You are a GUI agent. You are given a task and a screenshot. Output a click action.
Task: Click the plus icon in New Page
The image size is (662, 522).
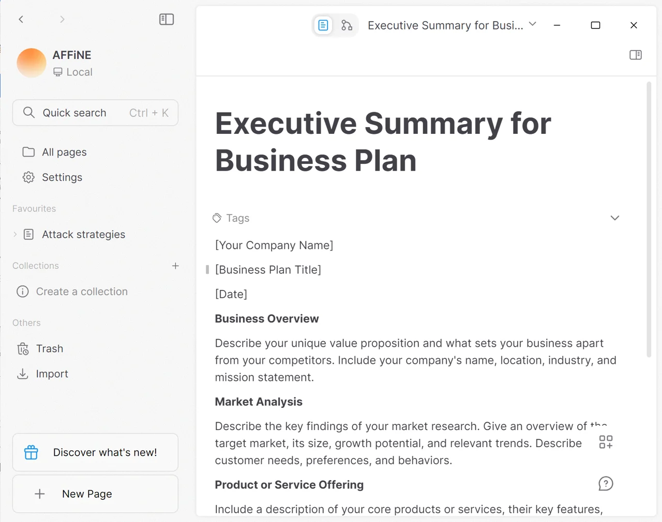tap(40, 494)
